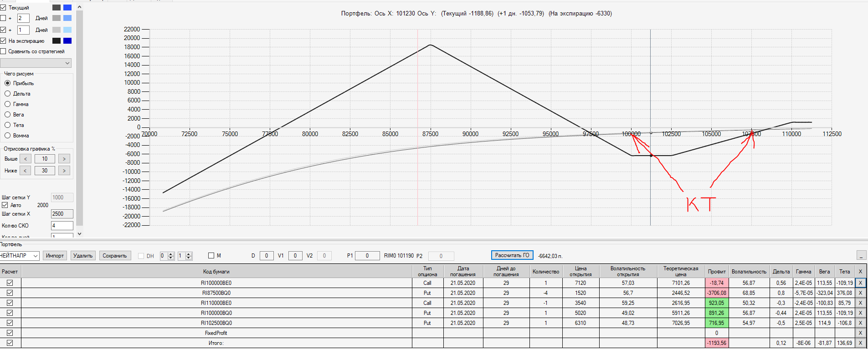The image size is (868, 349).
Task: Focus the Выше percentage field showing 10
Action: point(45,159)
